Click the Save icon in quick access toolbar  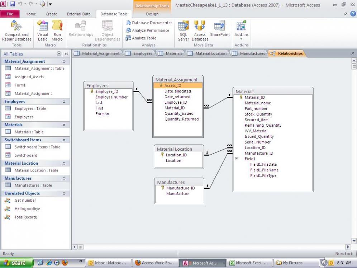(12, 4)
